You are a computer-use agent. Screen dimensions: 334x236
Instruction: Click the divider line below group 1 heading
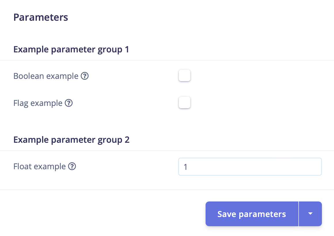click(167, 60)
